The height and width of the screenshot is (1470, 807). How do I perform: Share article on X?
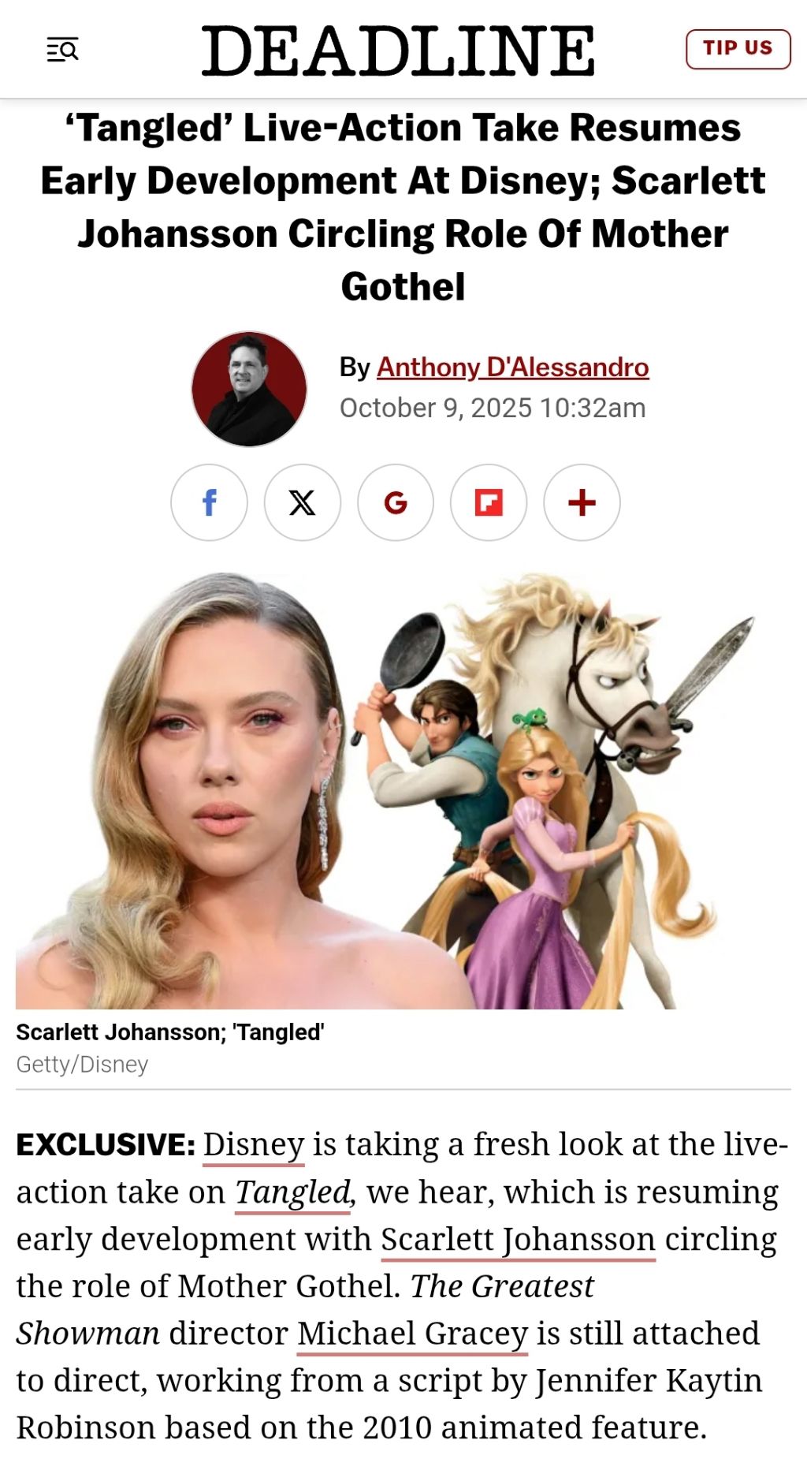pyautogui.click(x=302, y=502)
